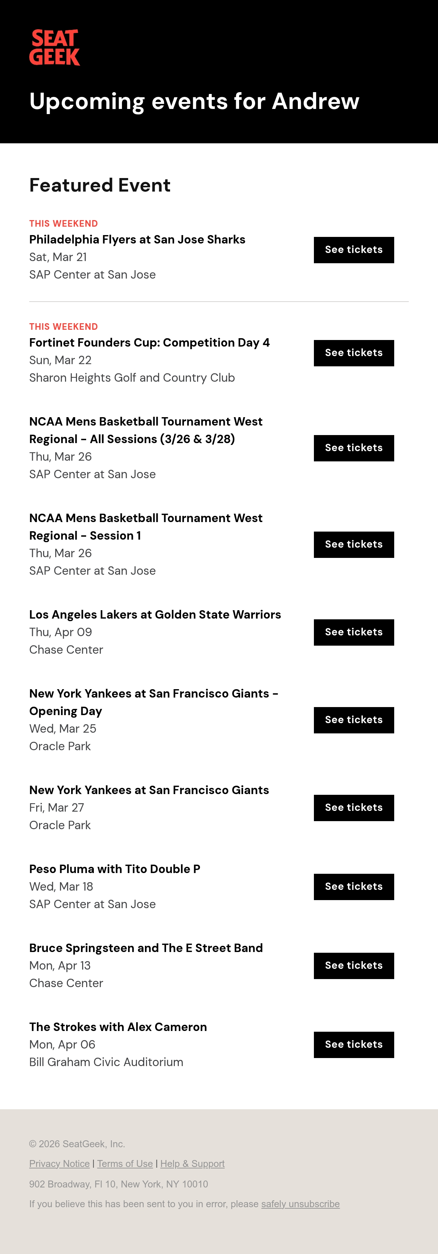The image size is (438, 1254).
Task: Open the Help & Support link
Action: point(192,1163)
